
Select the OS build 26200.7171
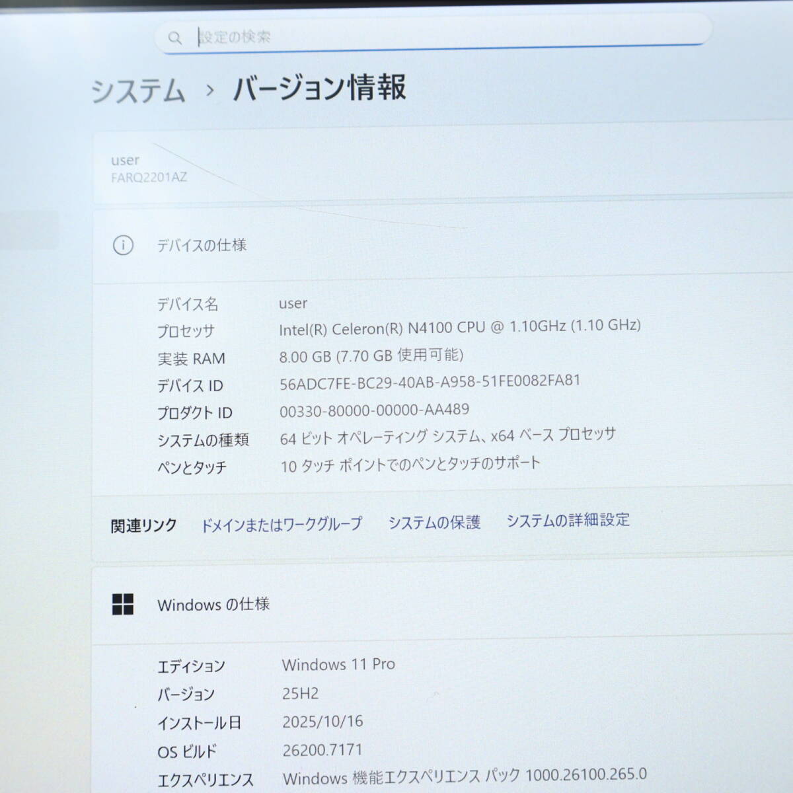(322, 750)
